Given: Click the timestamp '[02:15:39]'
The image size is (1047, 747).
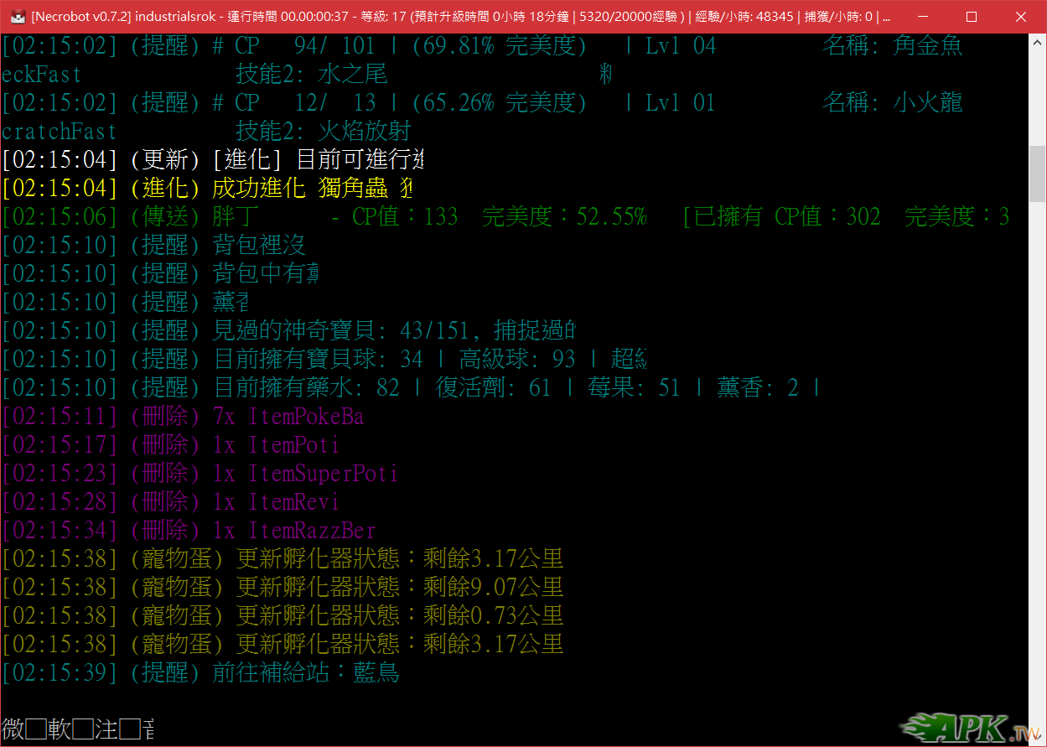Looking at the screenshot, I should (x=60, y=672).
